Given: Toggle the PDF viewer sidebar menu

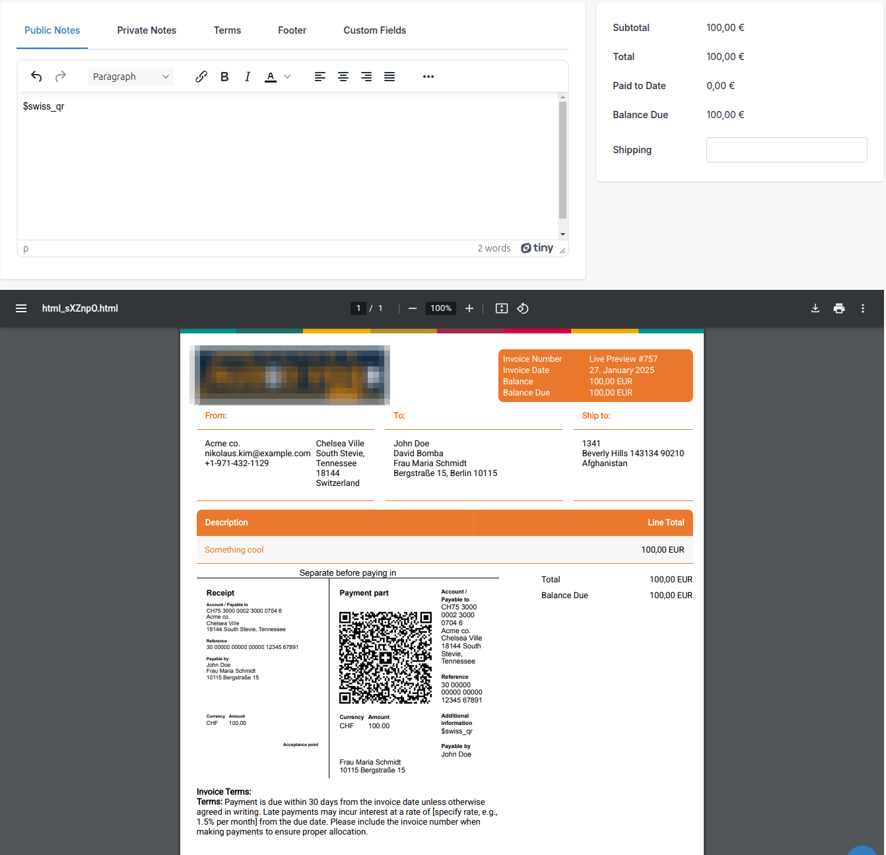Looking at the screenshot, I should tap(21, 308).
